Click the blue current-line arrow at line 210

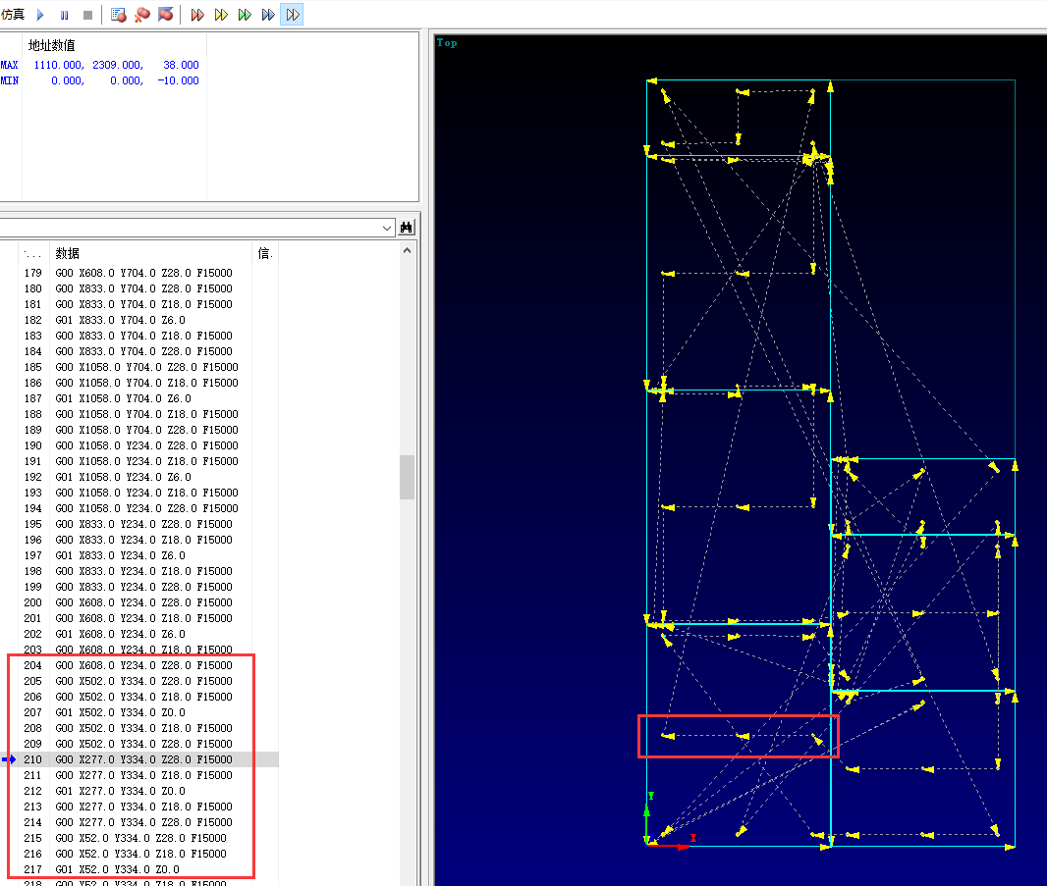pyautogui.click(x=9, y=759)
